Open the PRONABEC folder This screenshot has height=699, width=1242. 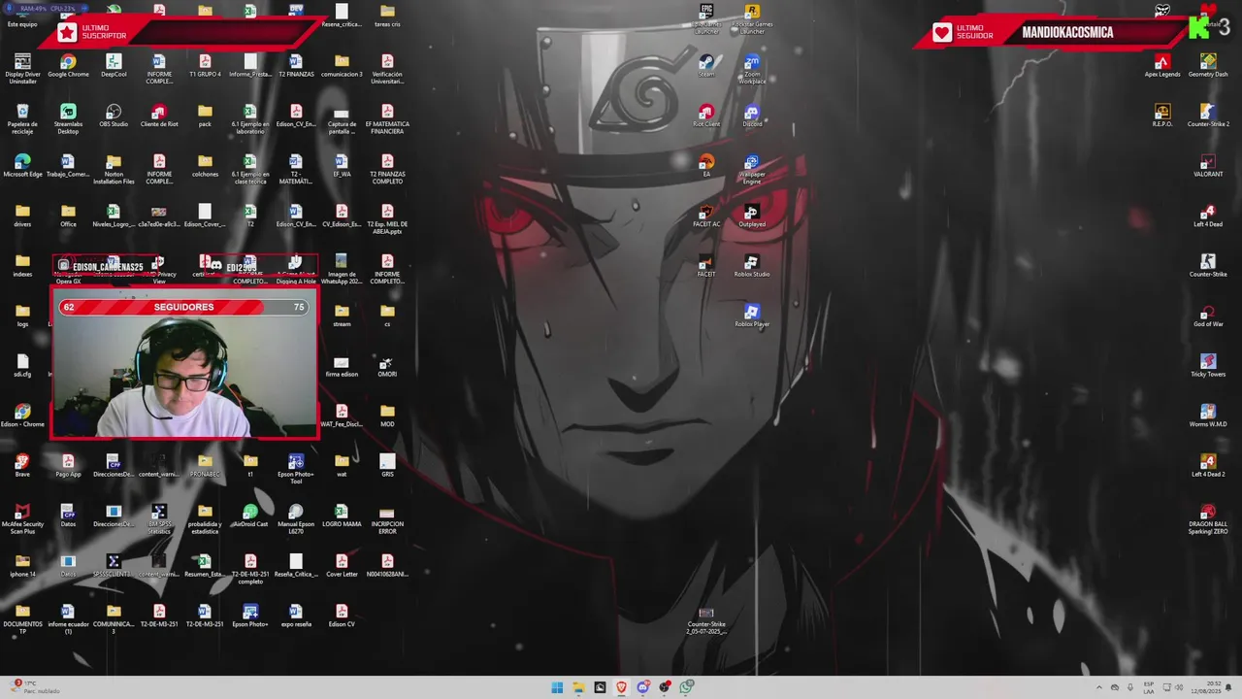(205, 466)
